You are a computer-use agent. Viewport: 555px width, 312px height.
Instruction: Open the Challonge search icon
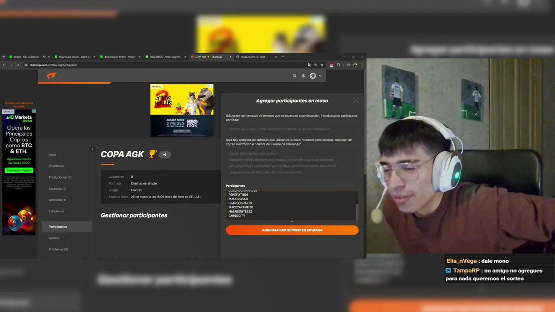point(294,76)
